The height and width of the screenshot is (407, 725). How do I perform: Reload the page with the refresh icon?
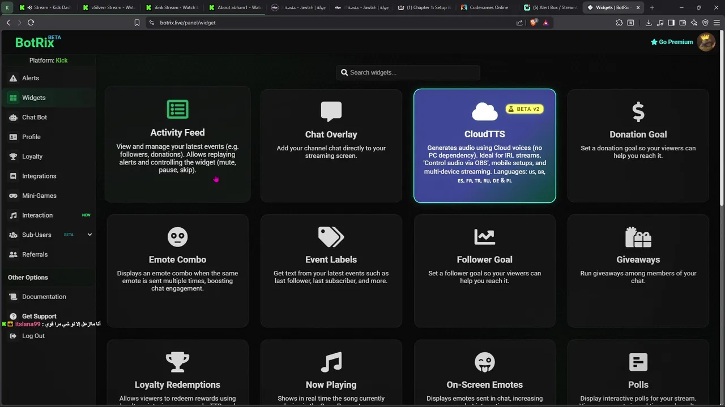(x=31, y=23)
